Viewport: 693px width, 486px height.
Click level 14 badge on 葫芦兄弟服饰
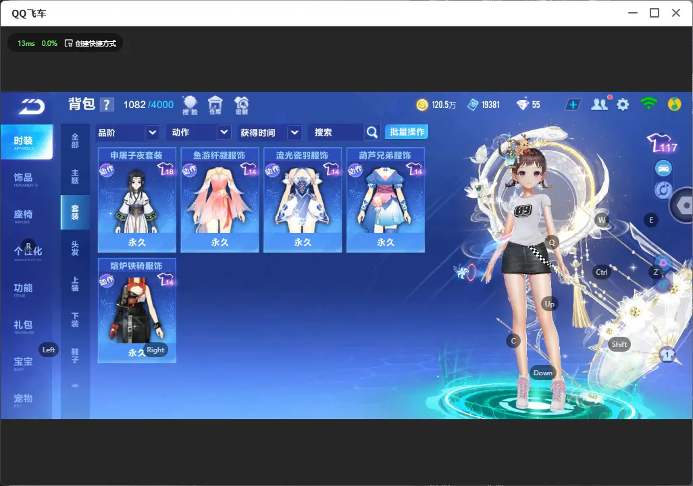click(x=414, y=169)
